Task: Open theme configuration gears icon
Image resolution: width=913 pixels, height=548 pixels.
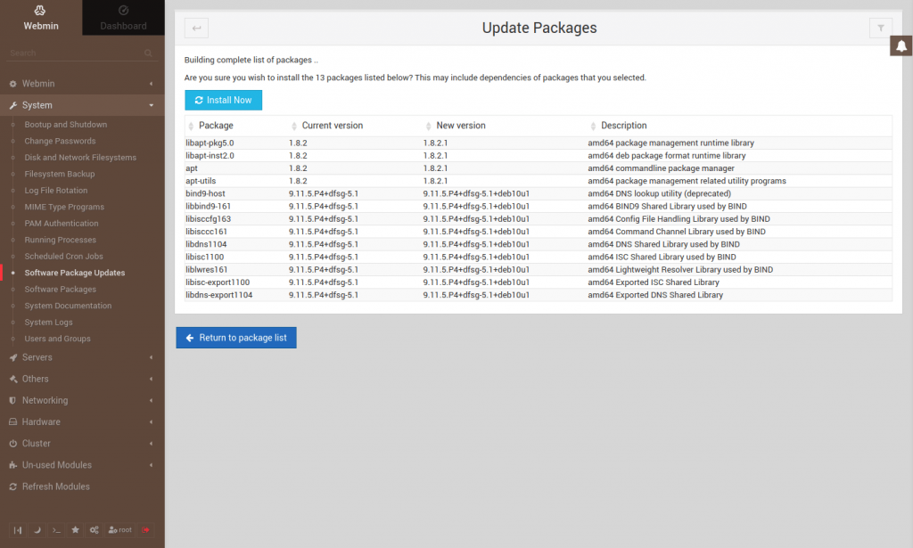Action: (x=94, y=530)
